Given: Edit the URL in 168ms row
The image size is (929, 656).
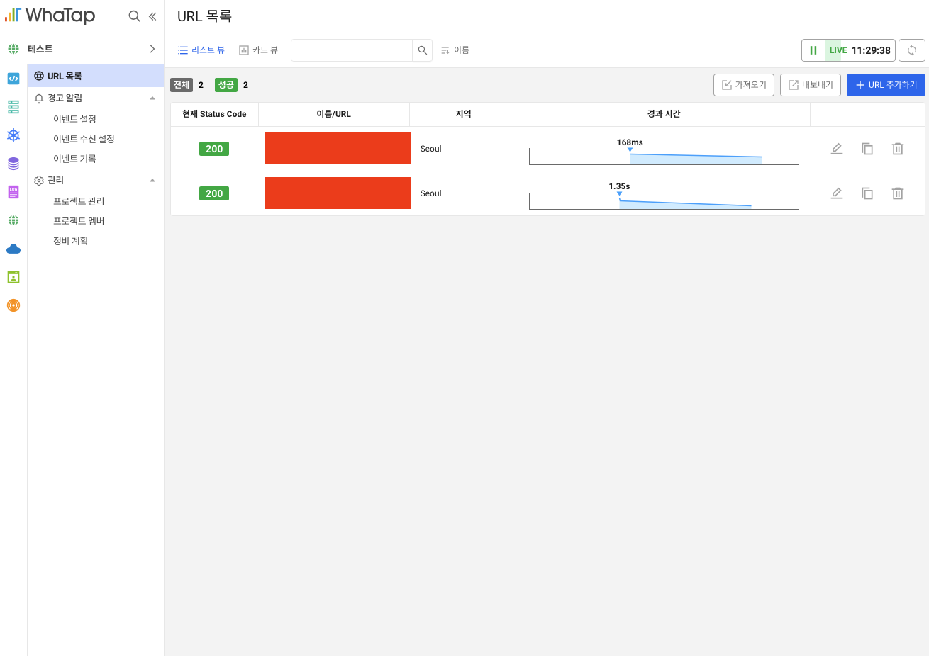Looking at the screenshot, I should click(837, 149).
